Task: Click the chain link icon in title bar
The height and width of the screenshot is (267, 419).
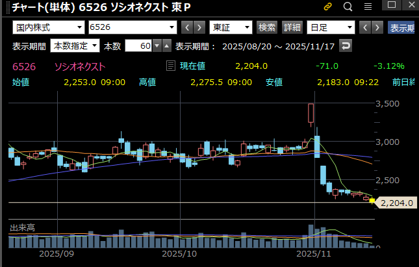Action: [x=327, y=7]
